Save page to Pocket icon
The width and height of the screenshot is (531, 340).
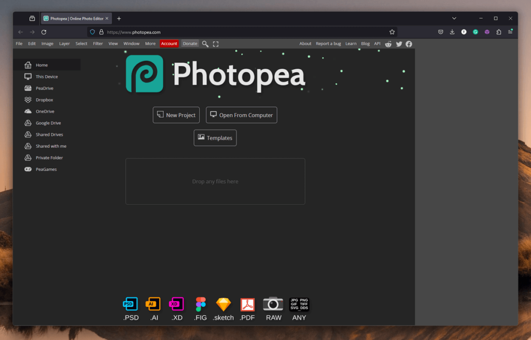(441, 32)
